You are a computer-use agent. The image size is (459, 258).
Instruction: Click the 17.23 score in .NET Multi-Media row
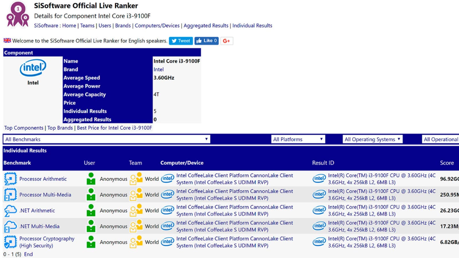(x=449, y=226)
